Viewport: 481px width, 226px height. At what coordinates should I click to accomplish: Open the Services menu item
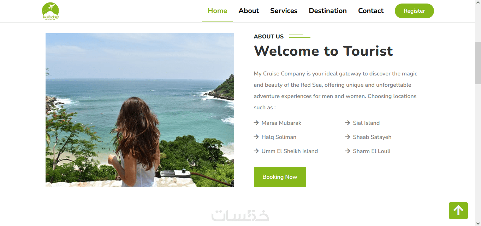(x=284, y=11)
